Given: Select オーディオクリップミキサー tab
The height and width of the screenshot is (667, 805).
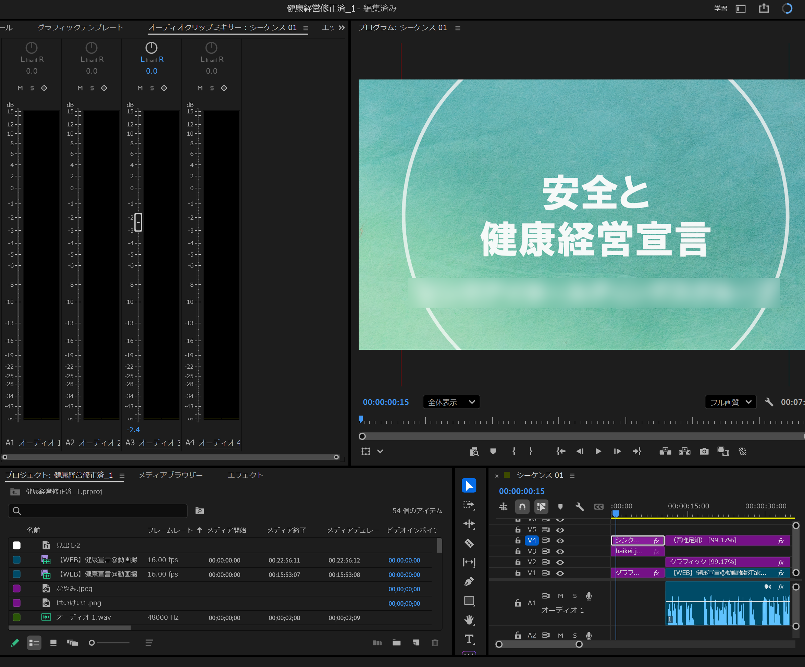Looking at the screenshot, I should point(222,28).
